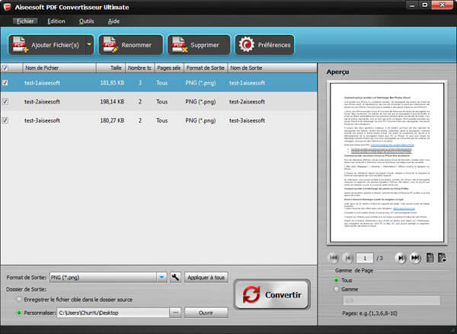The height and width of the screenshot is (334, 457).
Task: Click the document with arrow icon under preview
Action: coord(442,258)
